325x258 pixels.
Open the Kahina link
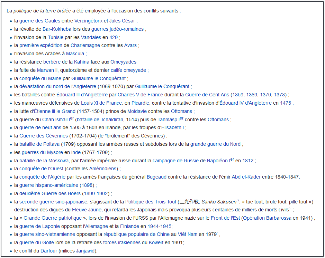[82, 62]
